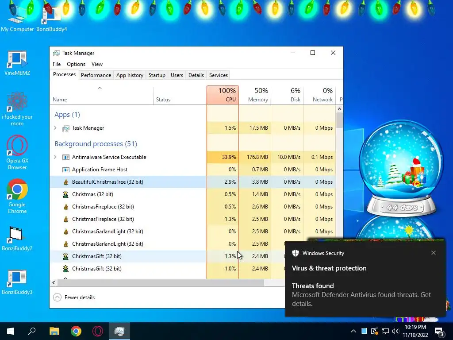Launch Opera GX from the taskbar

pyautogui.click(x=98, y=331)
